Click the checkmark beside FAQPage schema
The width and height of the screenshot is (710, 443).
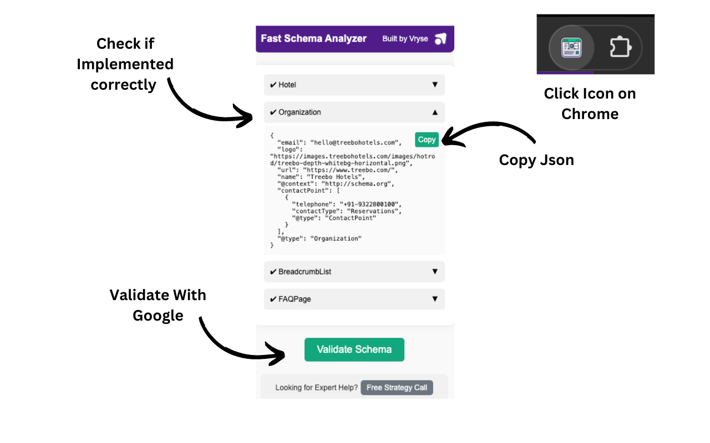[x=273, y=298]
